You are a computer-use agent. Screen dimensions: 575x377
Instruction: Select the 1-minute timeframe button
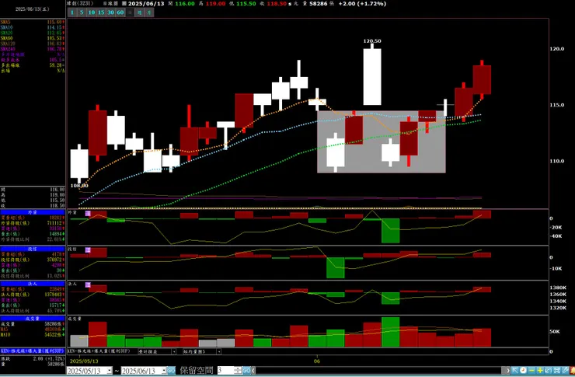(x=71, y=12)
